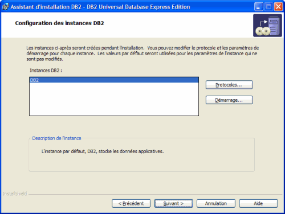
Task: Minimize the DB2 installation wizard window
Action: coord(259,7)
